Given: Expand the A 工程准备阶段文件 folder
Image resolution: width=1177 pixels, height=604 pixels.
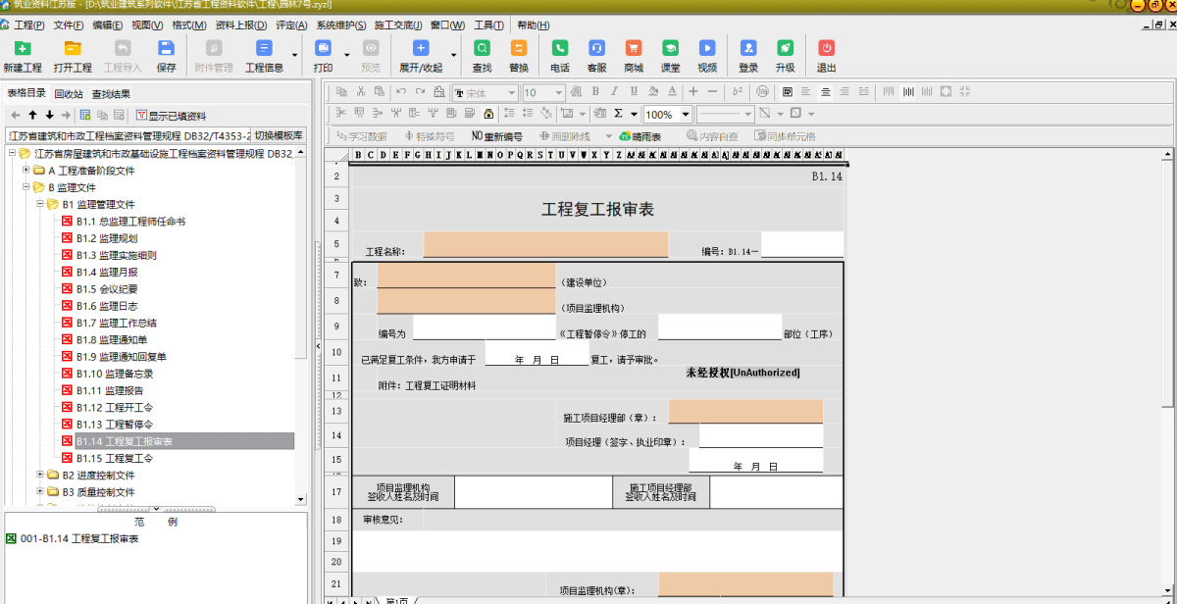Looking at the screenshot, I should click(x=26, y=171).
